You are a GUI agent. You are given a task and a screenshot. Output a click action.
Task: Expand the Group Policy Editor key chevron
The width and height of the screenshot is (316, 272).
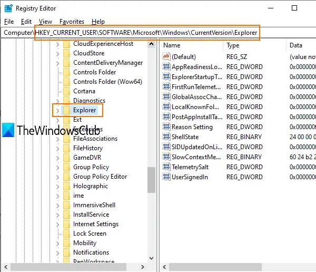(58, 177)
